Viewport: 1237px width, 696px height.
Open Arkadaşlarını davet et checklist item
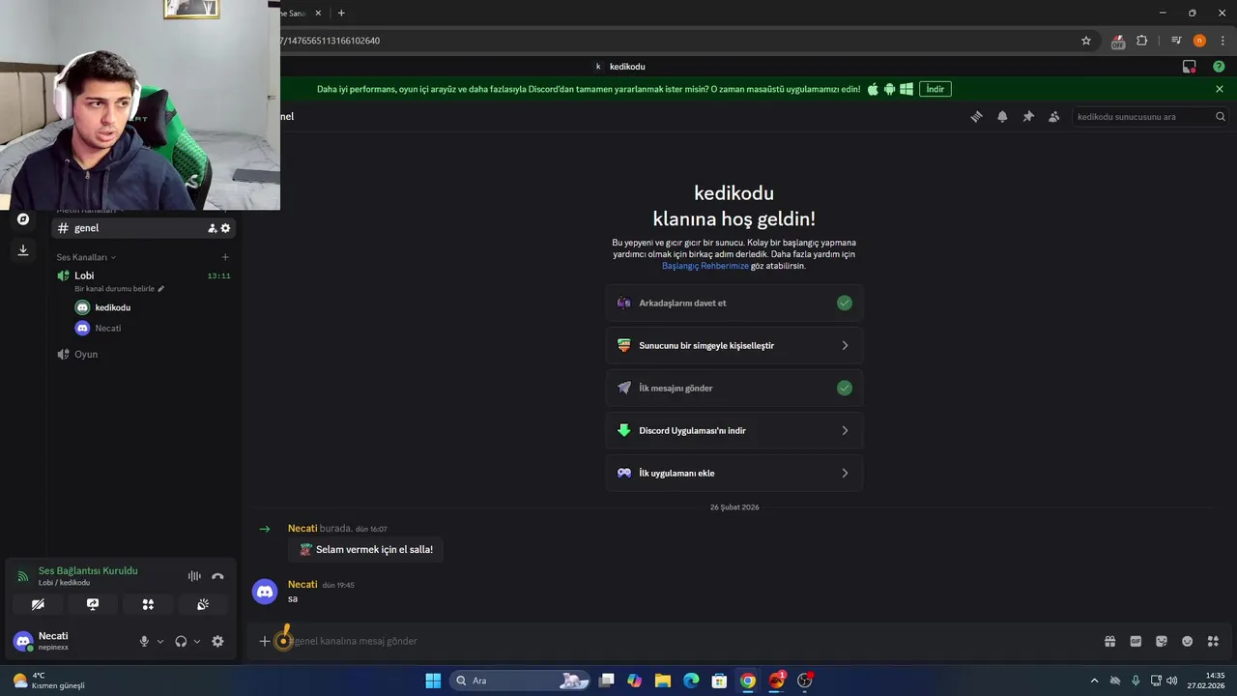tap(734, 303)
